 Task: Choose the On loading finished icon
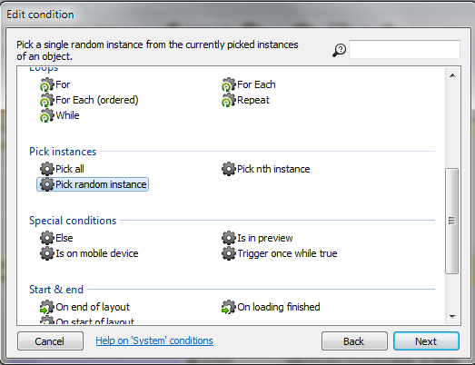pos(228,307)
